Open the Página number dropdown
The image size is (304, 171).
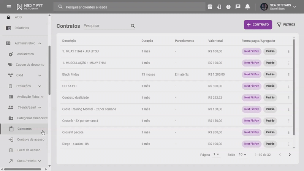click(216, 154)
